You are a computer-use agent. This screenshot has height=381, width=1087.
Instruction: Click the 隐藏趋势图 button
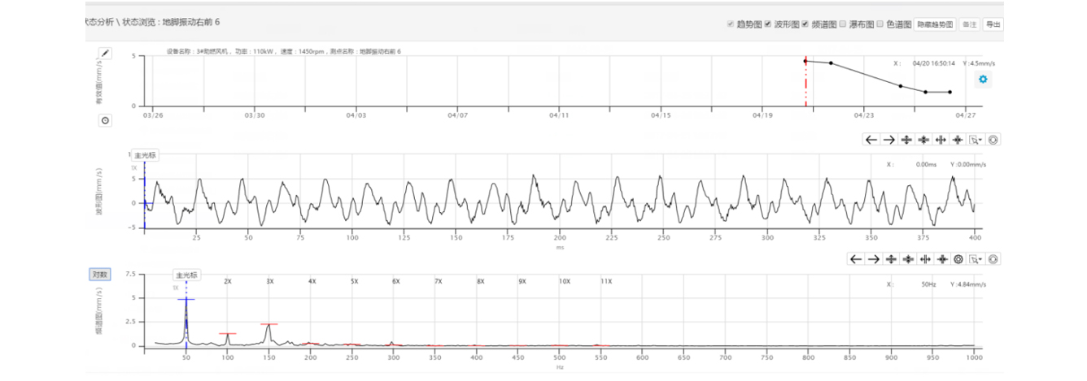pos(935,24)
